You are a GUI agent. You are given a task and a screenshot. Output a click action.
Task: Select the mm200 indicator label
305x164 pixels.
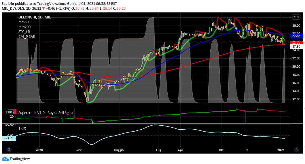tap(24, 27)
